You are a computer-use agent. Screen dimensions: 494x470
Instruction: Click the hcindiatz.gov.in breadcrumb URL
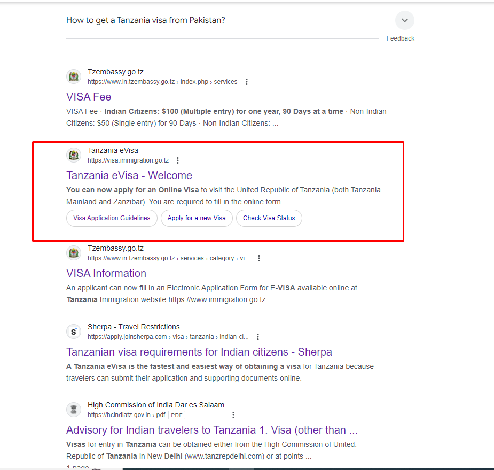pos(127,415)
